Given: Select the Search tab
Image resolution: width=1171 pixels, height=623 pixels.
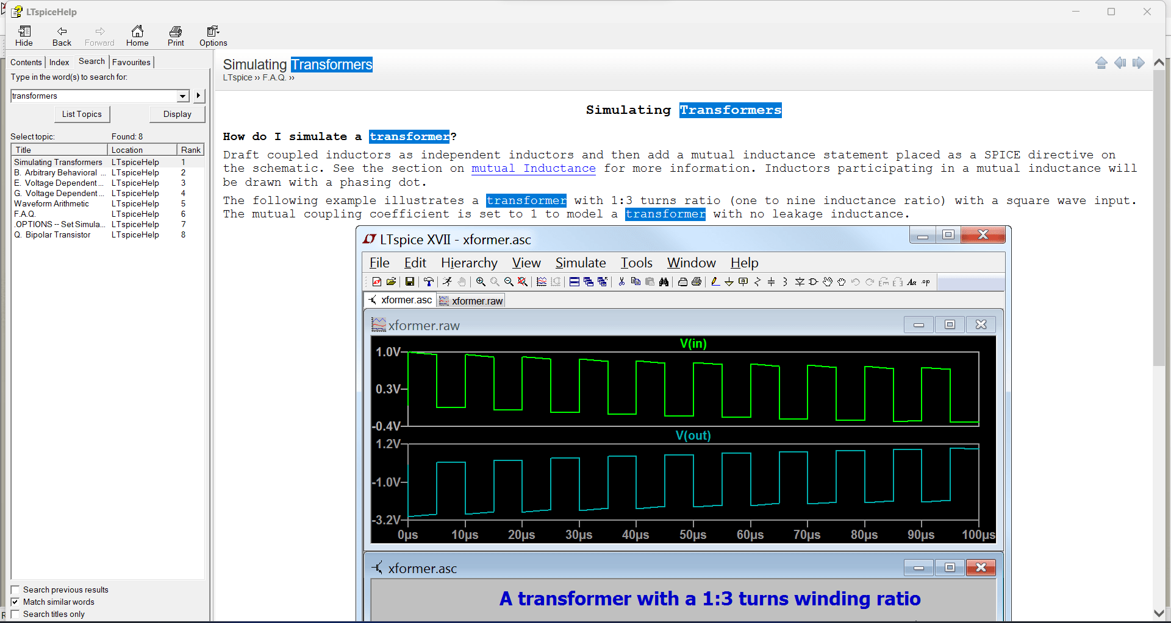Looking at the screenshot, I should point(92,61).
